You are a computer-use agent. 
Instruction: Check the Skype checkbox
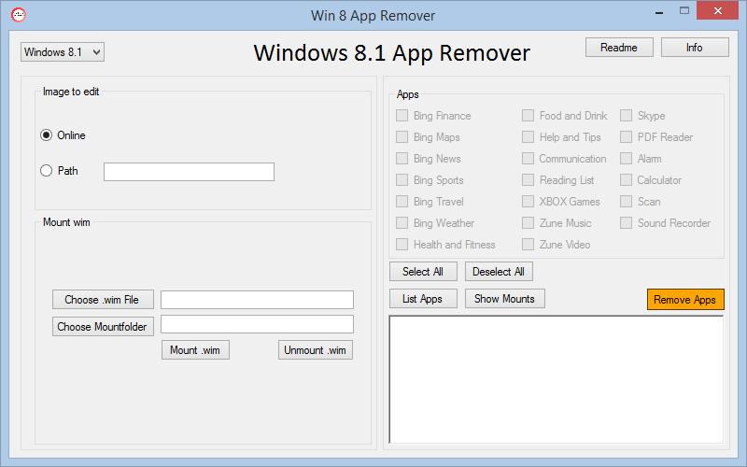626,116
